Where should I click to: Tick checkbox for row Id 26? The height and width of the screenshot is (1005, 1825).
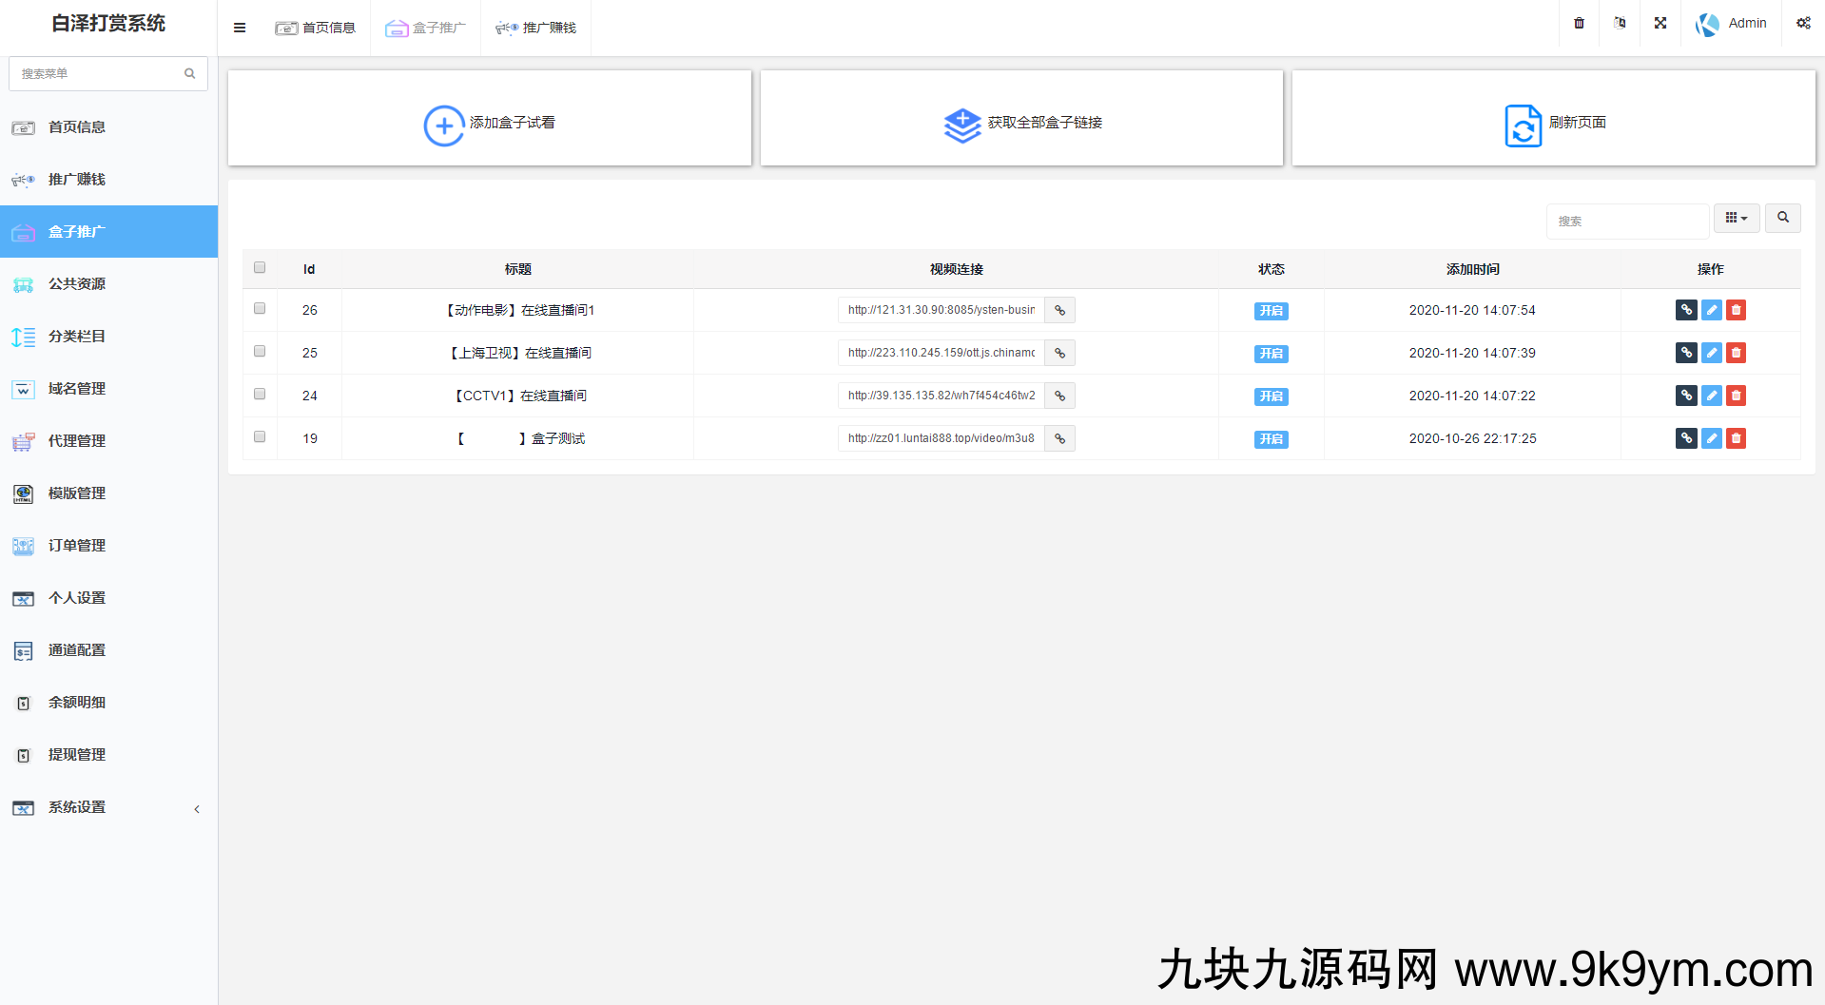pyautogui.click(x=260, y=309)
